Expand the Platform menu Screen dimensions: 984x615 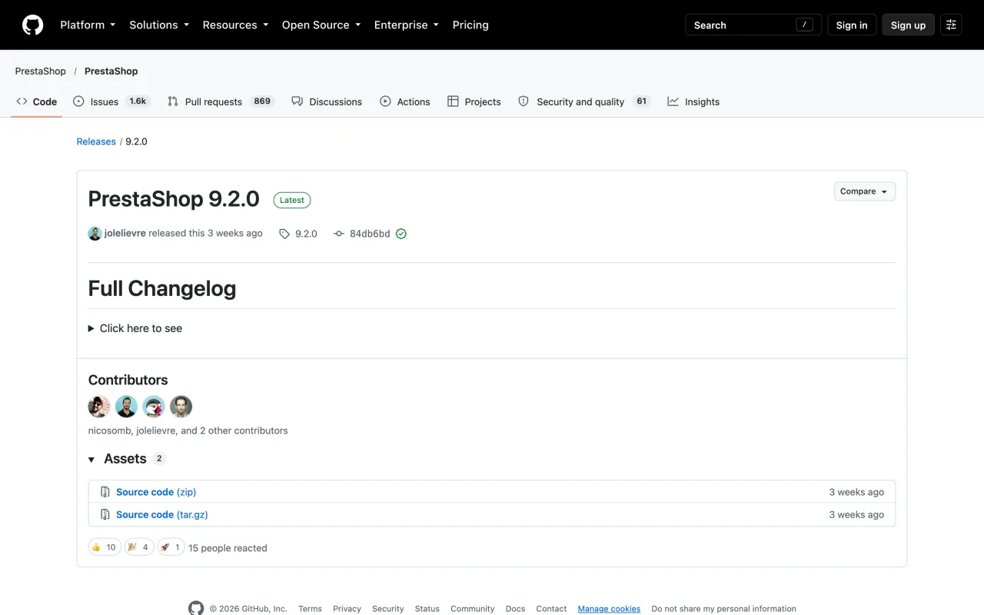(x=88, y=25)
